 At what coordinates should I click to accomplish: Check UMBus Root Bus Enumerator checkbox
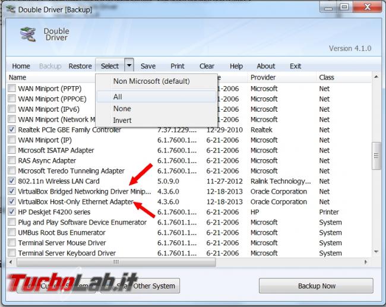(12, 232)
